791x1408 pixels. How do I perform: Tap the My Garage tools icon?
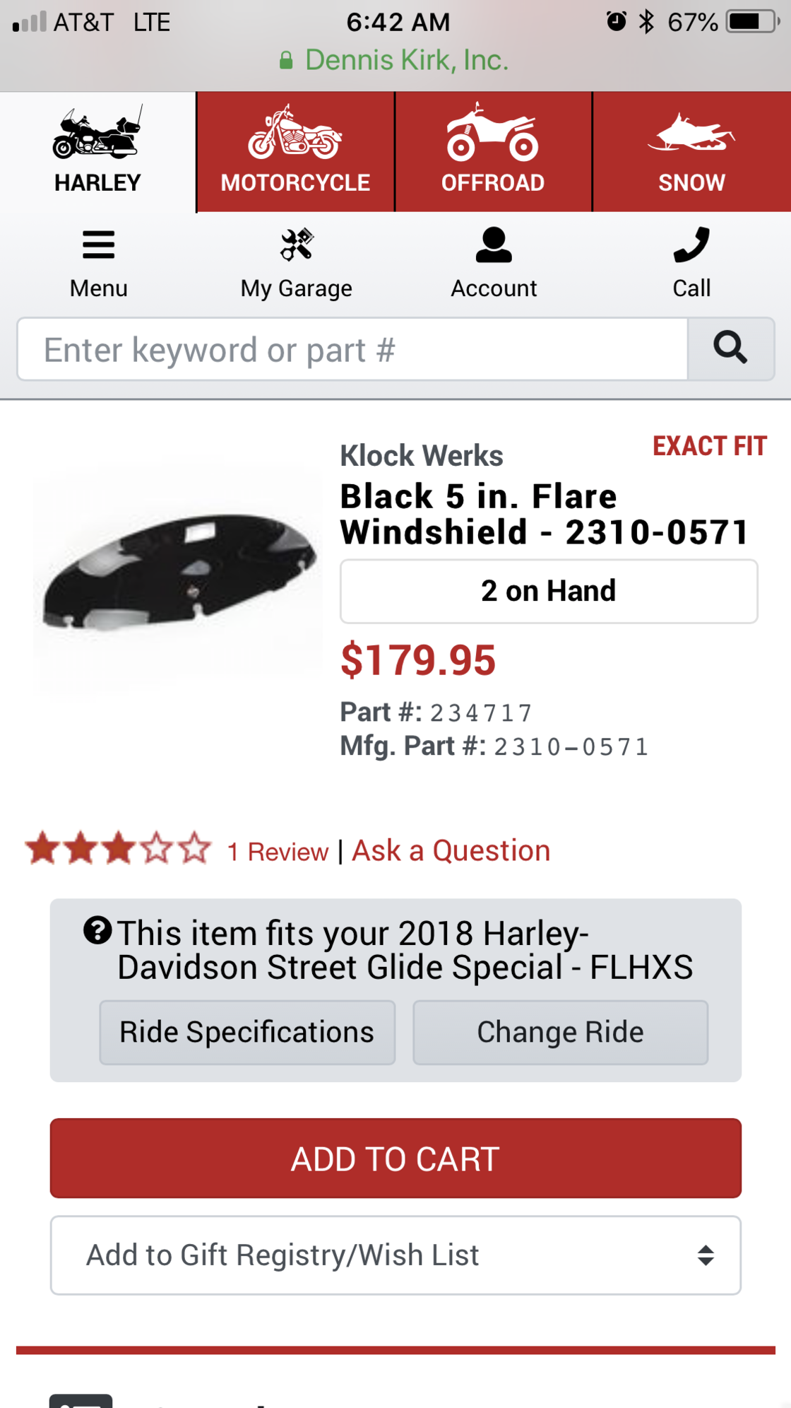(297, 245)
